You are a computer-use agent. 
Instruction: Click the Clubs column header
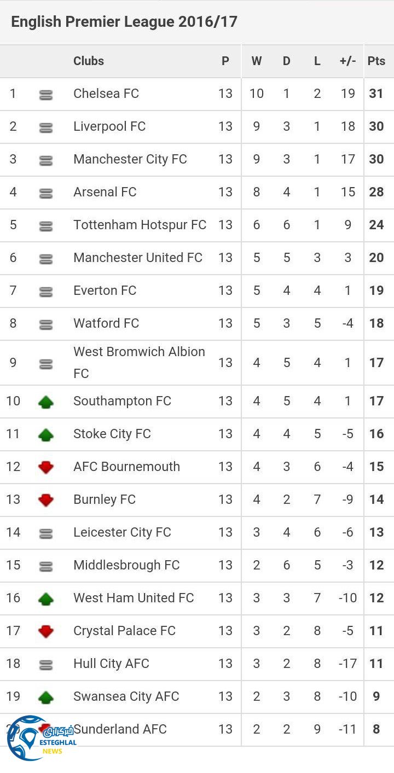[x=89, y=61]
